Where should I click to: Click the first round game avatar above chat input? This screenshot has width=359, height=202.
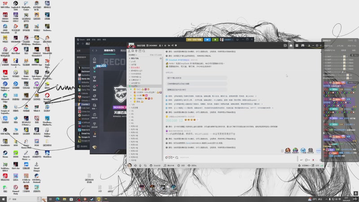click(288, 150)
